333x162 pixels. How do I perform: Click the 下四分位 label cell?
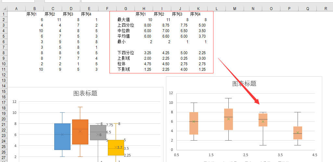(x=126, y=53)
